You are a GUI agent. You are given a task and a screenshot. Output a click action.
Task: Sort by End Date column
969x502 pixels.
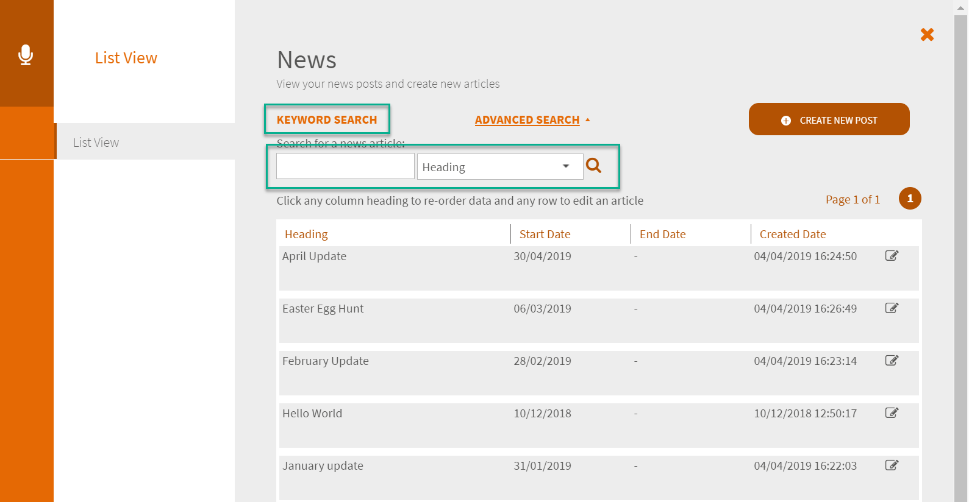point(662,234)
